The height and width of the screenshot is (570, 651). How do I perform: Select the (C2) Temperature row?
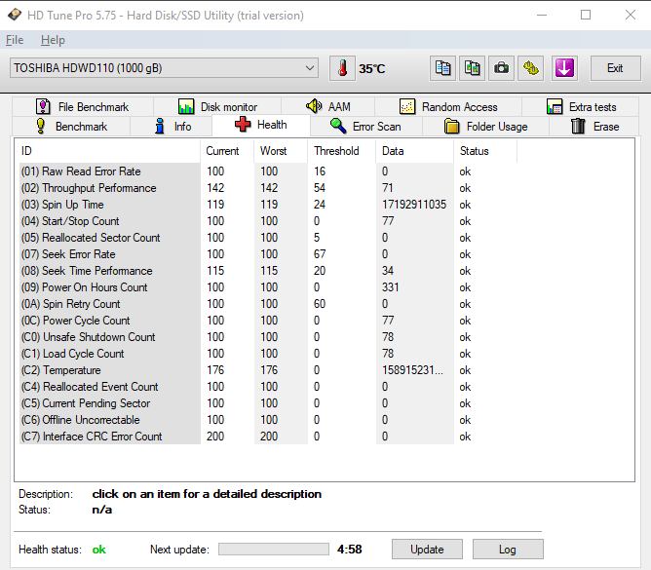pyautogui.click(x=268, y=370)
